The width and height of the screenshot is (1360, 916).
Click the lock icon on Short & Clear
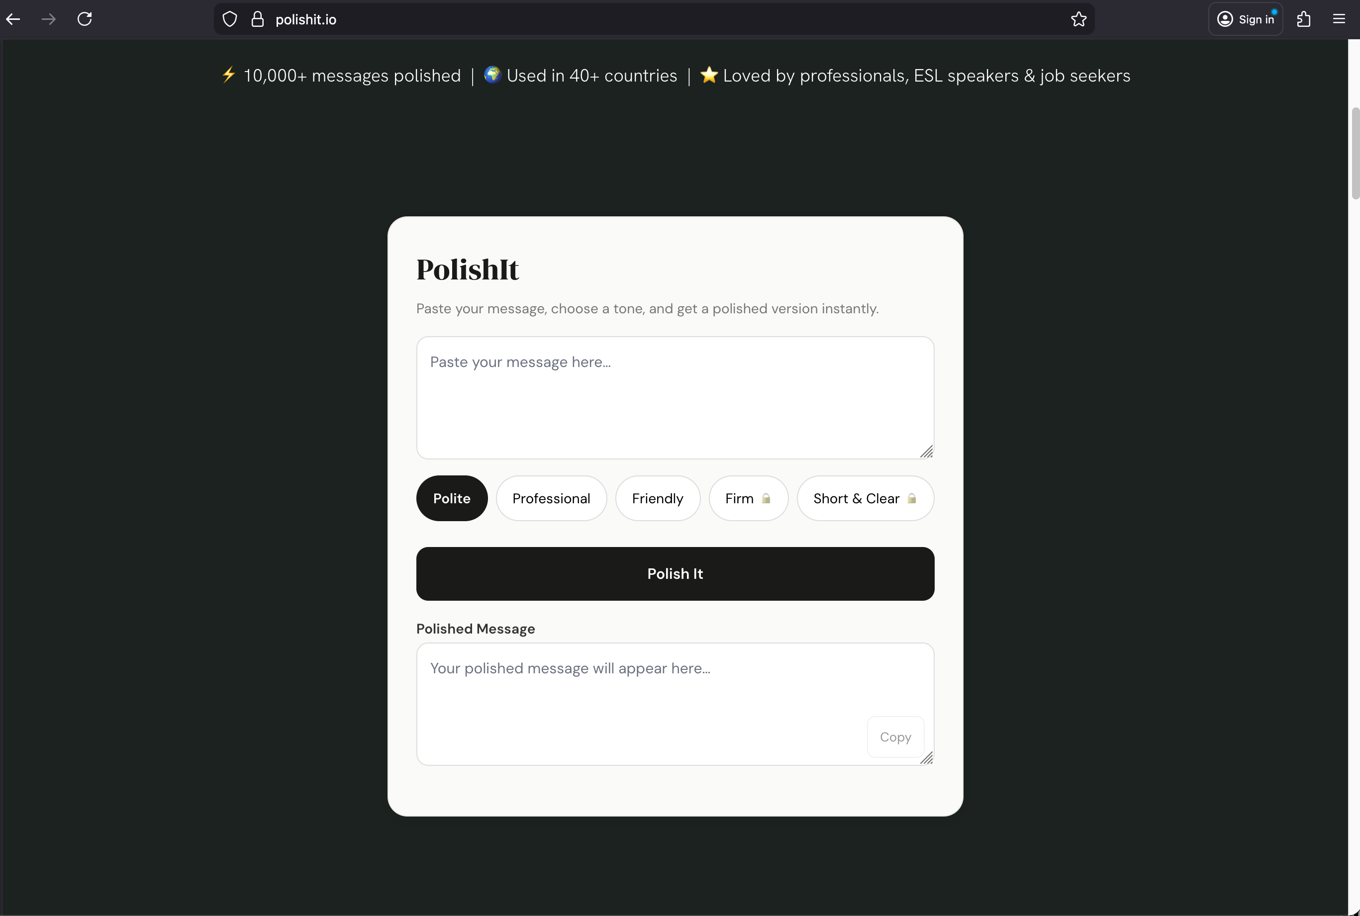pos(911,498)
